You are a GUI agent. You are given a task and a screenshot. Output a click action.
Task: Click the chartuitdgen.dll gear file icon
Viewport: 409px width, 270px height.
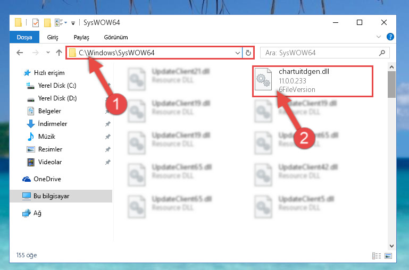tap(263, 79)
